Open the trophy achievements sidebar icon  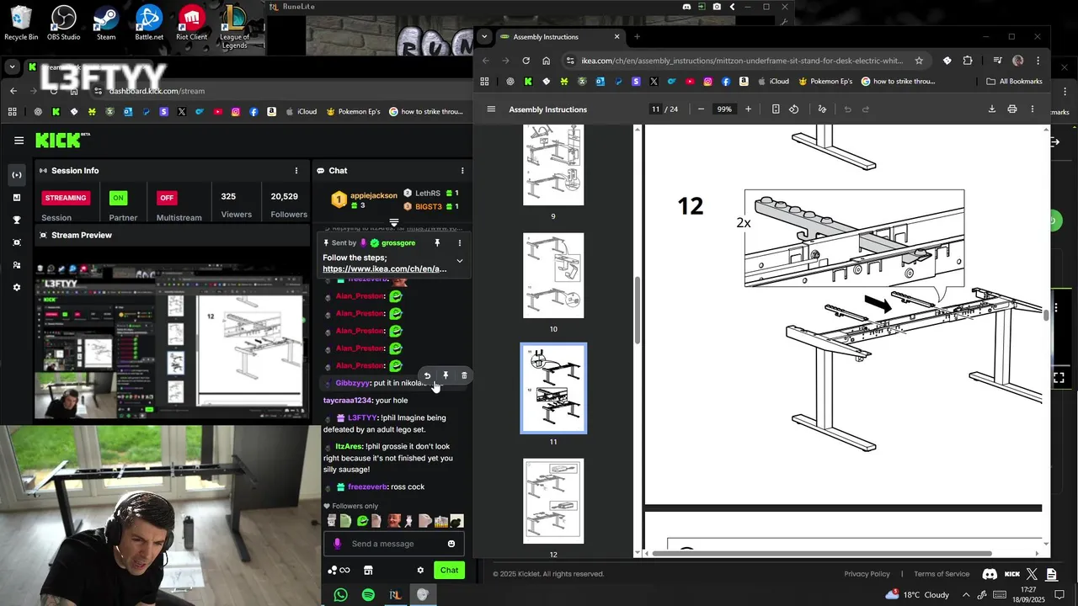tap(16, 220)
